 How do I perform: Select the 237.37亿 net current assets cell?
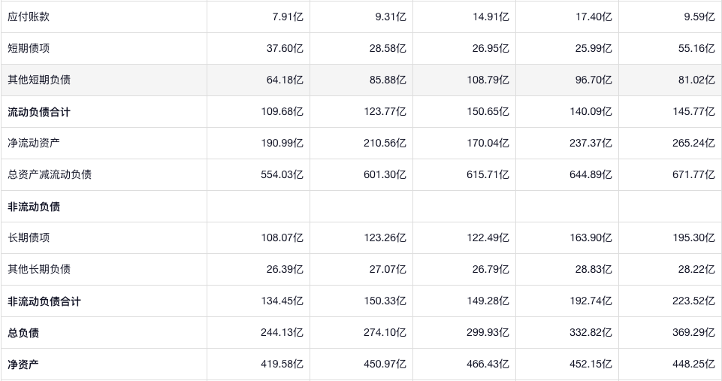coord(591,143)
